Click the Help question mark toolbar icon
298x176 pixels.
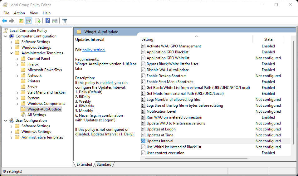tap(47, 21)
